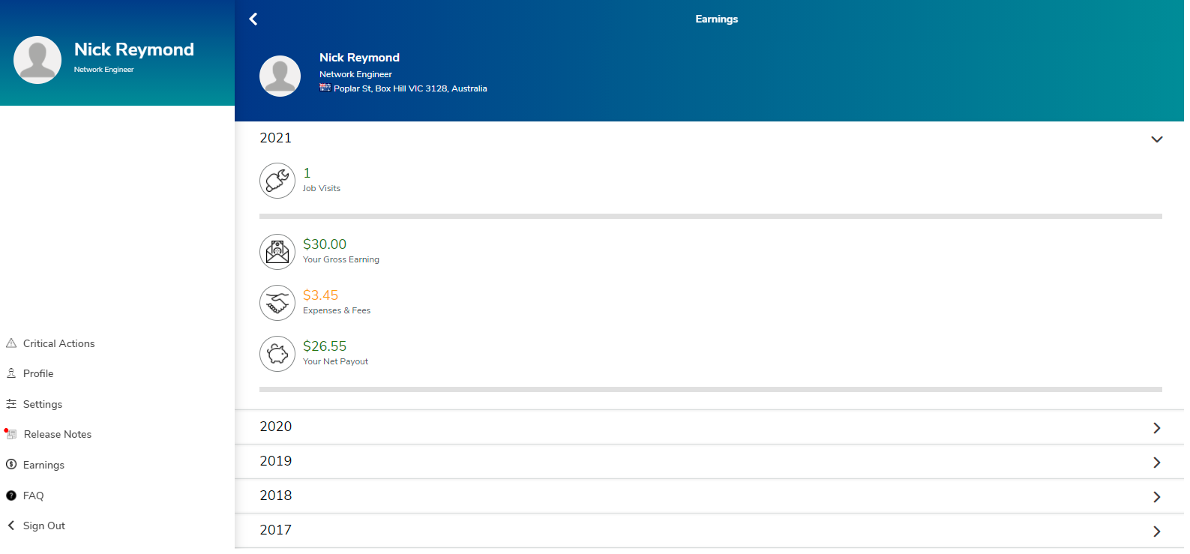Click the 2018 year label

[276, 496]
